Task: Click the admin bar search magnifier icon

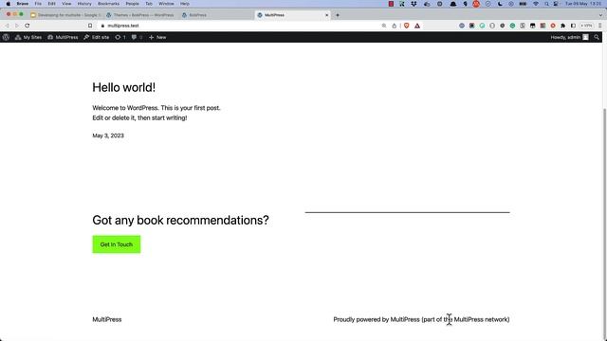Action: [x=597, y=37]
